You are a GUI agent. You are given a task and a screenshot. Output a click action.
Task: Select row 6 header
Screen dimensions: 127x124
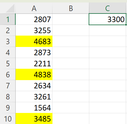pyautogui.click(x=8, y=75)
